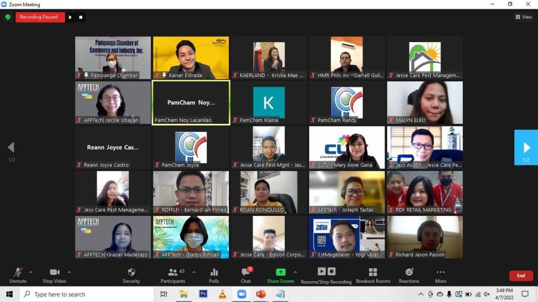Select Kaiser Estrada video tile

(x=191, y=58)
